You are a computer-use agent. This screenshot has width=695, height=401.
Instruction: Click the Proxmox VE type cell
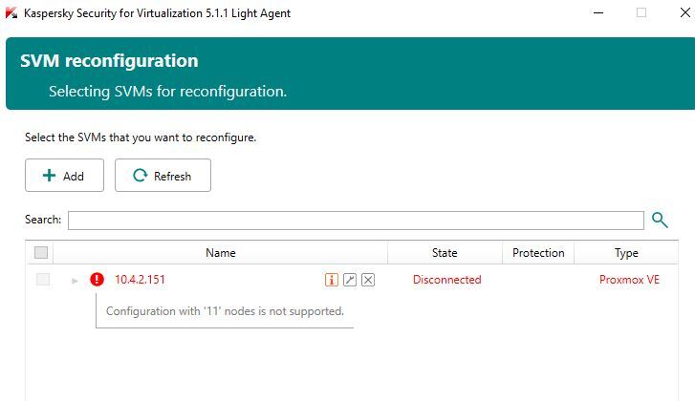coord(629,280)
